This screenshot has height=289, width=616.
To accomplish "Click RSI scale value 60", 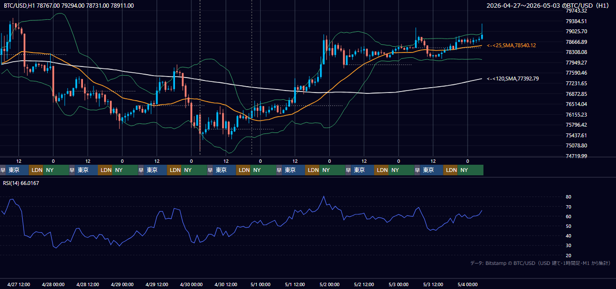I will click(568, 216).
